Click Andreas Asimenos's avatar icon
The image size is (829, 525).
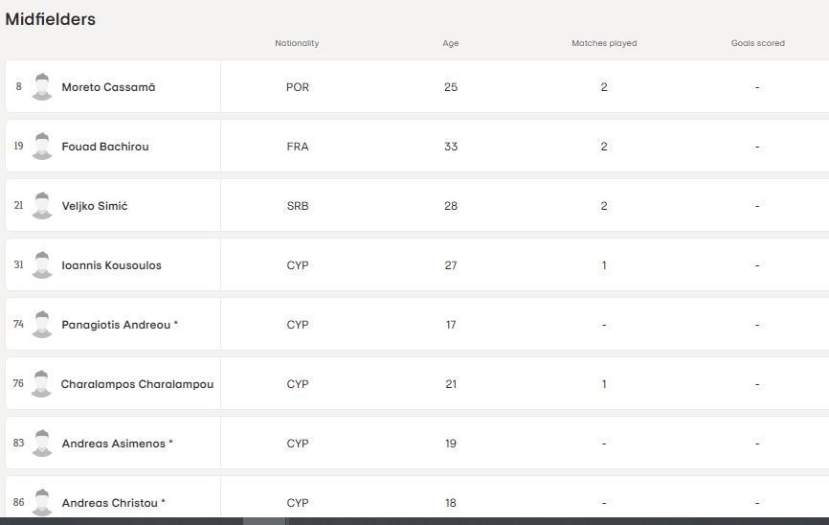(x=42, y=443)
